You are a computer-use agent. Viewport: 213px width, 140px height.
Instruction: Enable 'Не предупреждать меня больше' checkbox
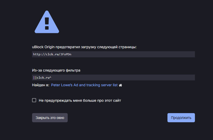tap(34, 100)
